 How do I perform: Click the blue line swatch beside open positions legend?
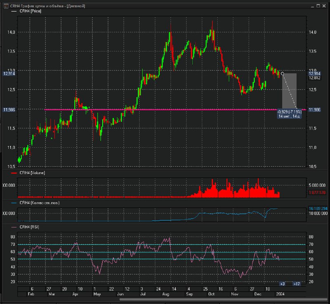click(x=14, y=203)
